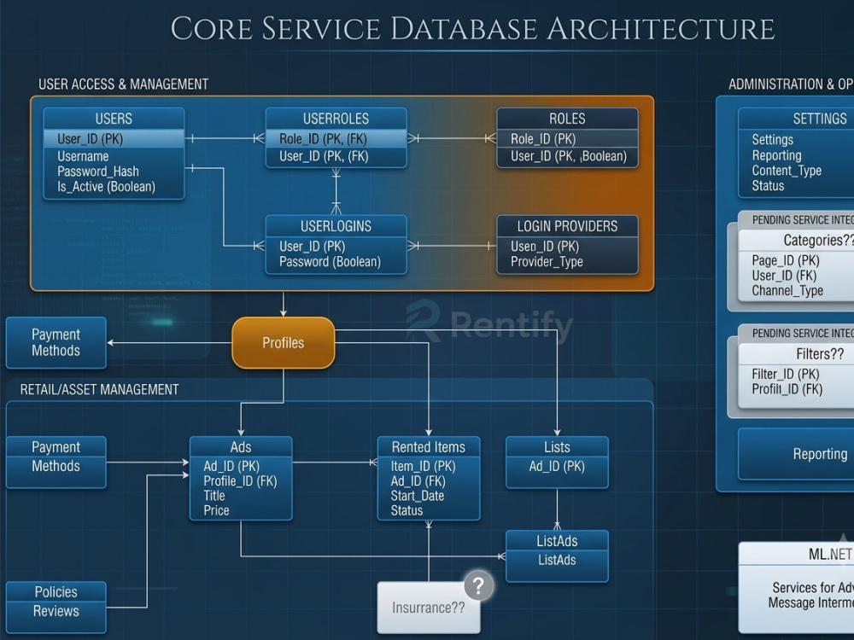
Task: Select the LOGIN PROVIDERS table header
Action: [567, 226]
